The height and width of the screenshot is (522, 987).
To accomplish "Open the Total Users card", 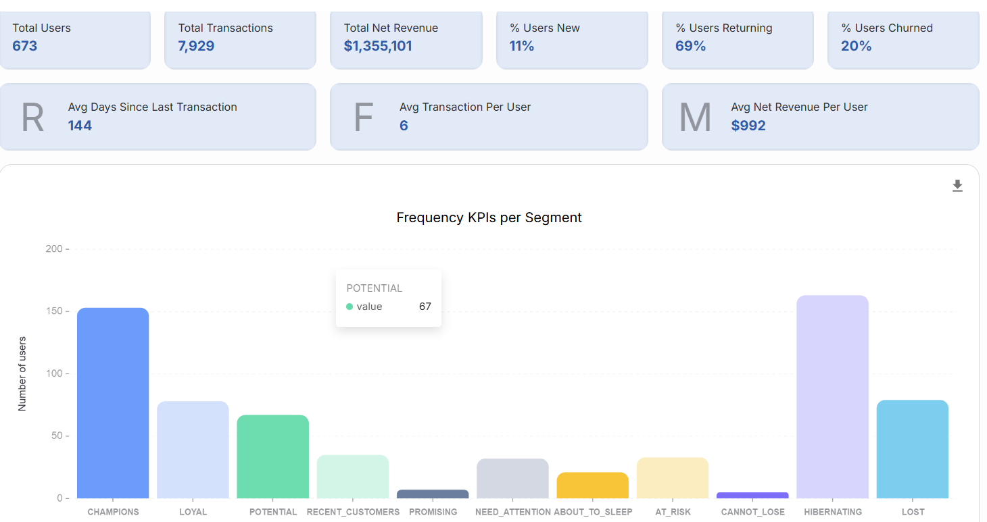I will tap(74, 38).
